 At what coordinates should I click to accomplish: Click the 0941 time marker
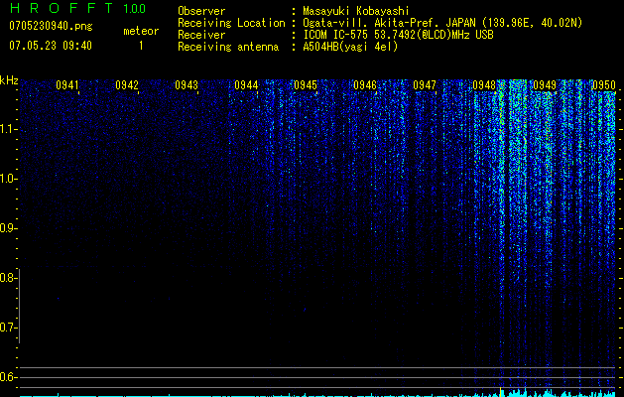(66, 85)
